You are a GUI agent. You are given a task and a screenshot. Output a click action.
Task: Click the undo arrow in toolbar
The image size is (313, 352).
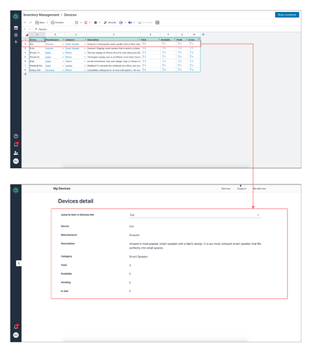tap(25, 23)
